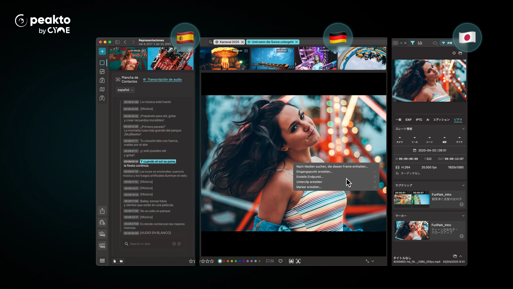Screen dimensions: 513x289
Task: Open the histogram bars icon
Action: tap(420, 43)
